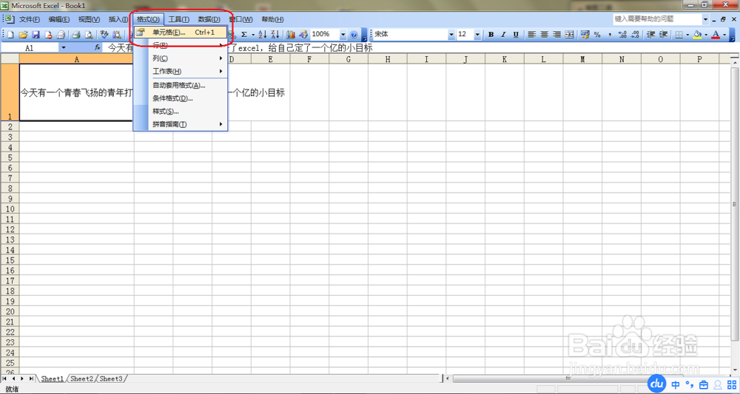Open the font name dropdown arrow

(451, 35)
